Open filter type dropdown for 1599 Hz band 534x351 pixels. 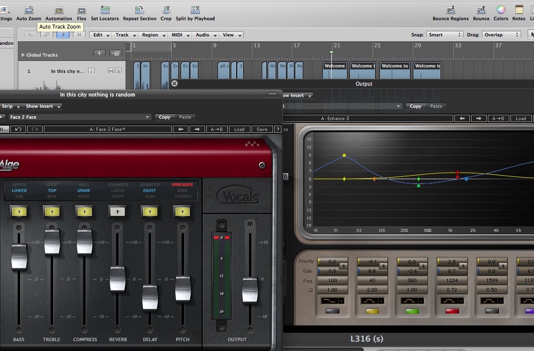pos(492,301)
